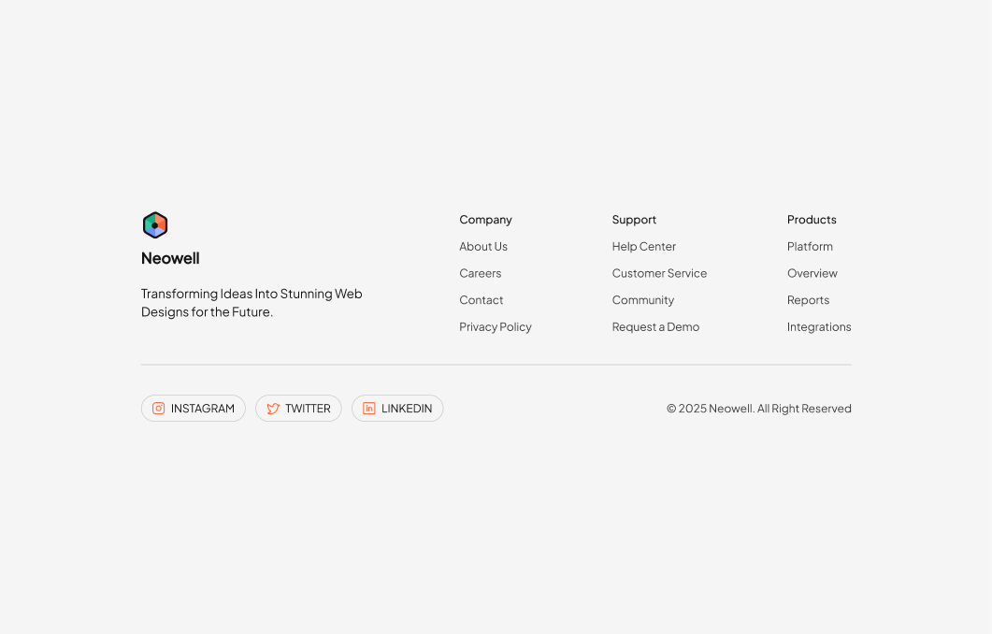This screenshot has width=992, height=634.
Task: Open the About Us link
Action: pyautogui.click(x=483, y=246)
